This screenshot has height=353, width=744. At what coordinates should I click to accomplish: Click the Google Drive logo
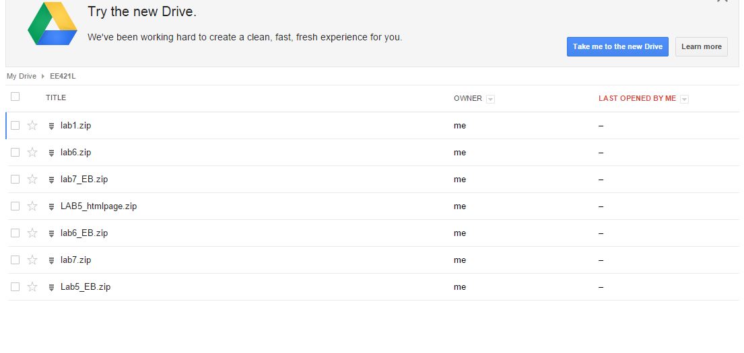53,24
